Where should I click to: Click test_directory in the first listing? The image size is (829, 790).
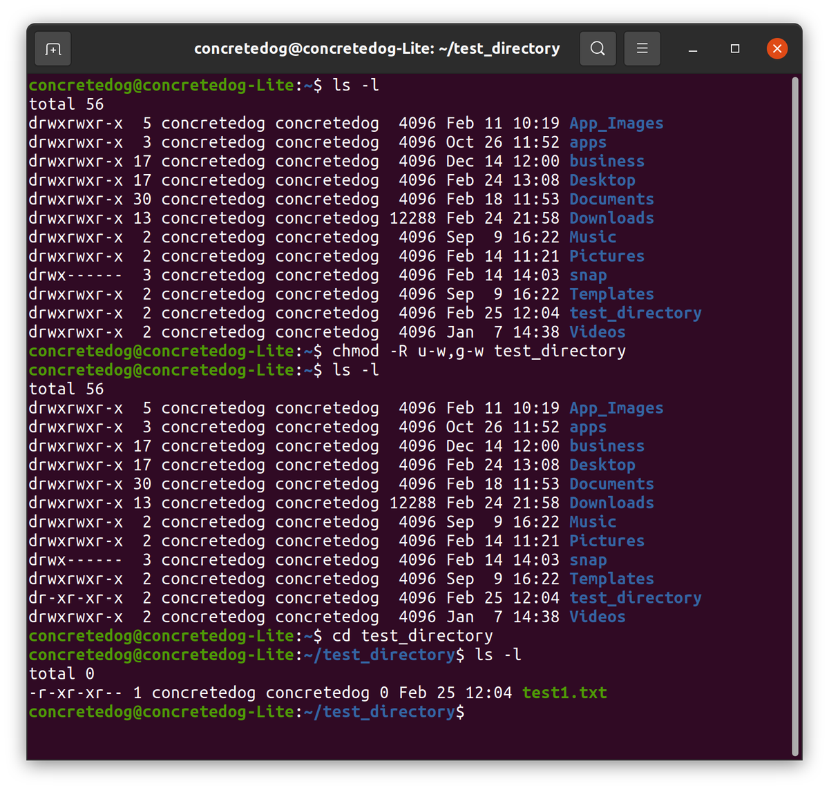click(635, 313)
